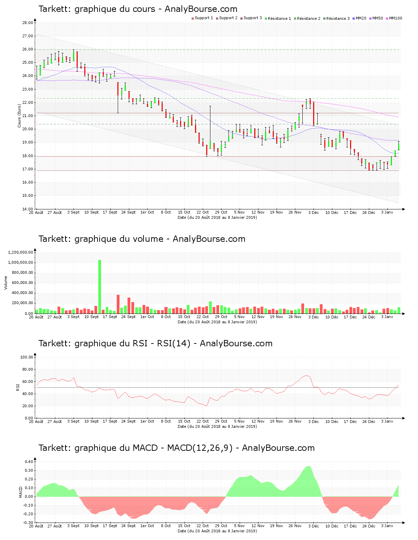
Task: Click the tallest green bar in the volume chart
Action: pos(100,287)
